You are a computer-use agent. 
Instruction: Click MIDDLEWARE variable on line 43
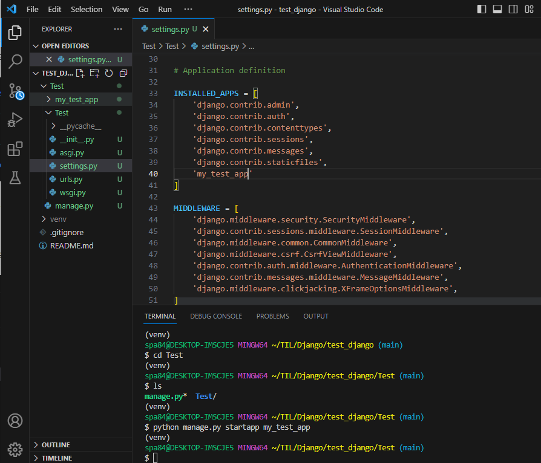click(x=196, y=209)
